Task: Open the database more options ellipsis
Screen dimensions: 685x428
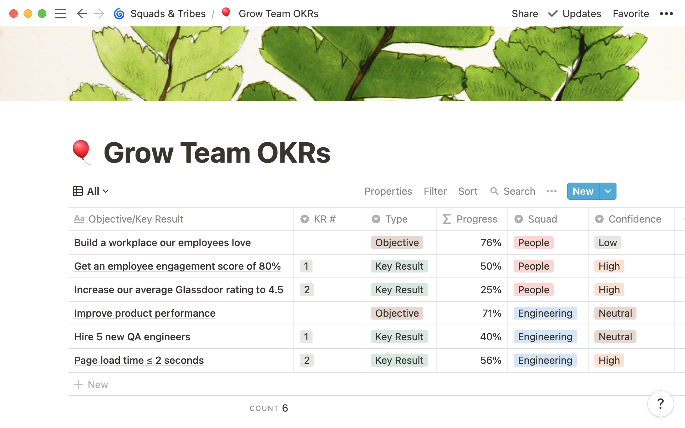Action: pos(551,191)
